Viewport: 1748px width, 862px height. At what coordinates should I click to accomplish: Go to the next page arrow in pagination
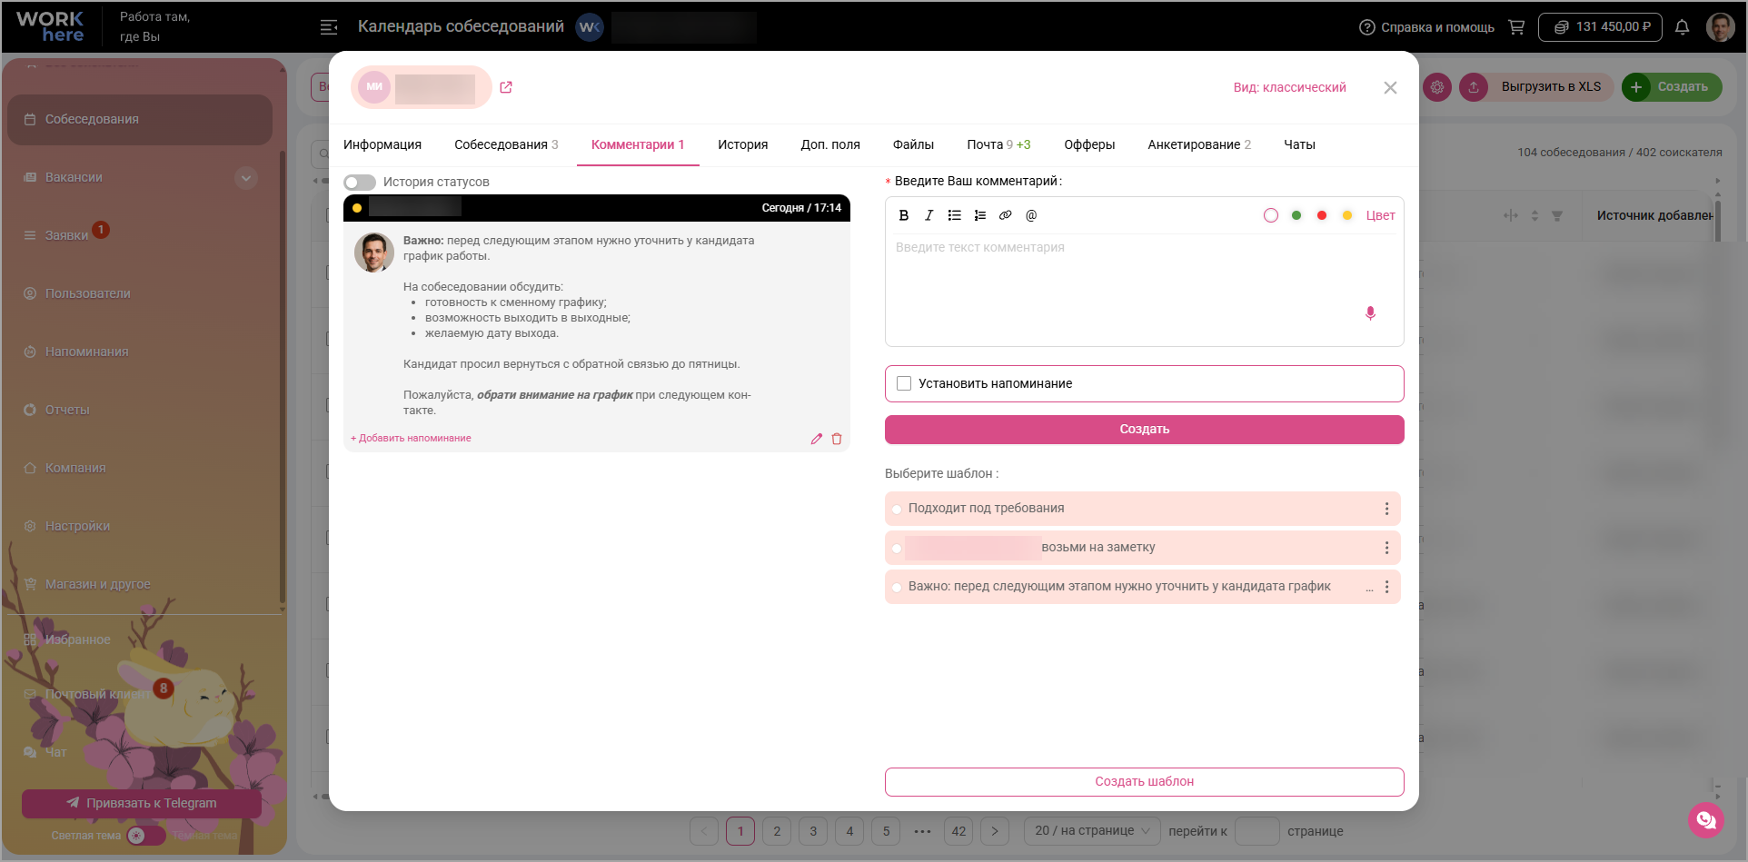coord(995,831)
